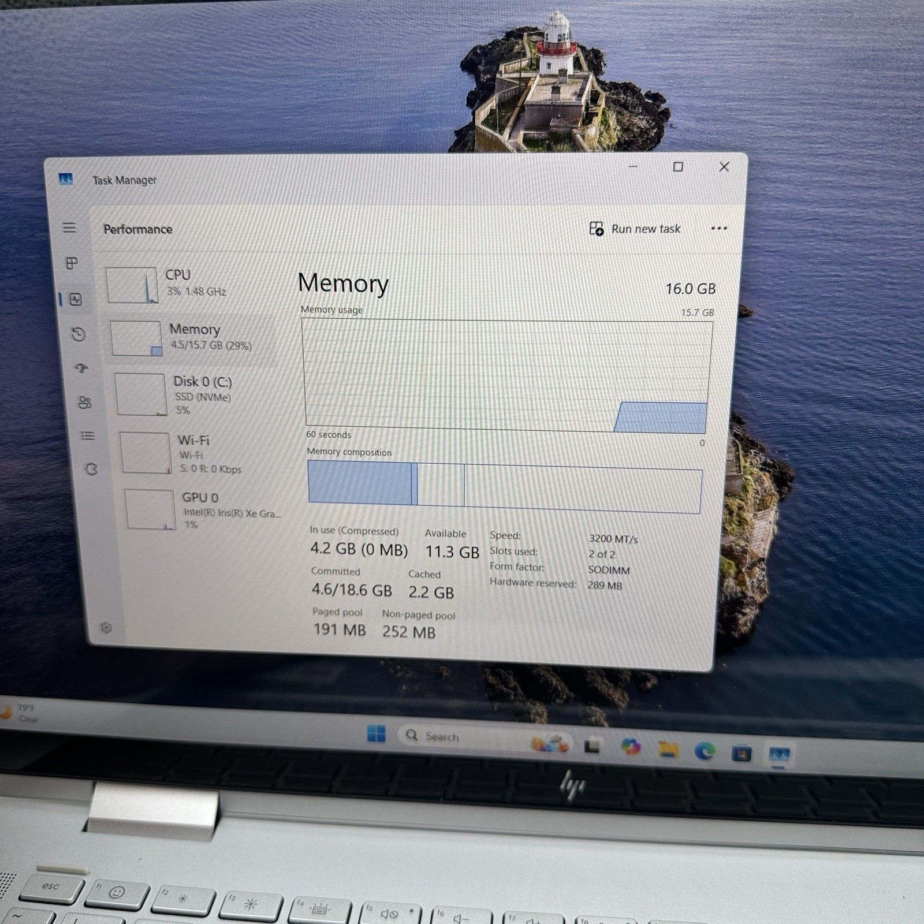
Task: Click the Memory composition bar
Action: 505,486
